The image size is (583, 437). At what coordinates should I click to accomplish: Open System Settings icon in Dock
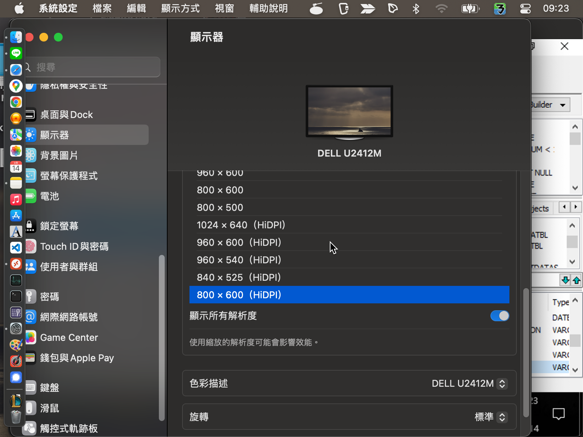16,328
